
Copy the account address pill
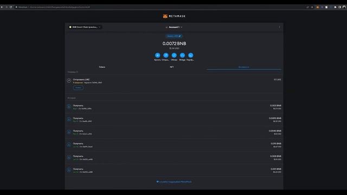pyautogui.click(x=174, y=36)
